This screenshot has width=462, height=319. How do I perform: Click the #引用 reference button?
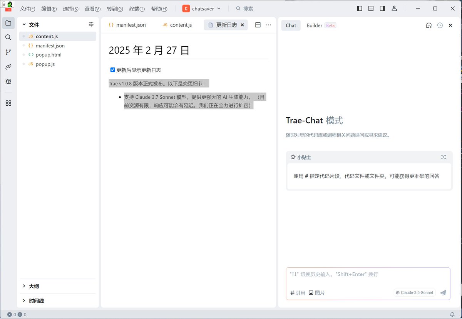pyautogui.click(x=298, y=293)
